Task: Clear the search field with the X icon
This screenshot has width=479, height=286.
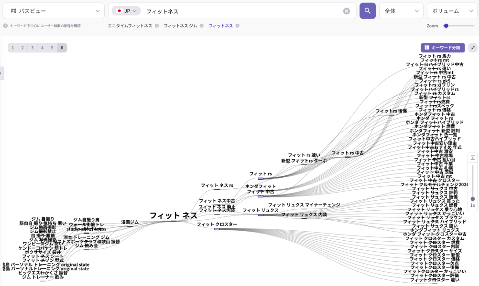Action: tap(347, 11)
